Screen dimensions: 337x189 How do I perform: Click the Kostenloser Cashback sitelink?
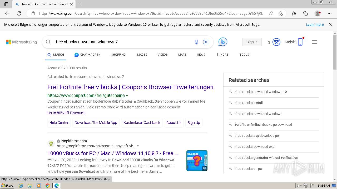click(142, 123)
